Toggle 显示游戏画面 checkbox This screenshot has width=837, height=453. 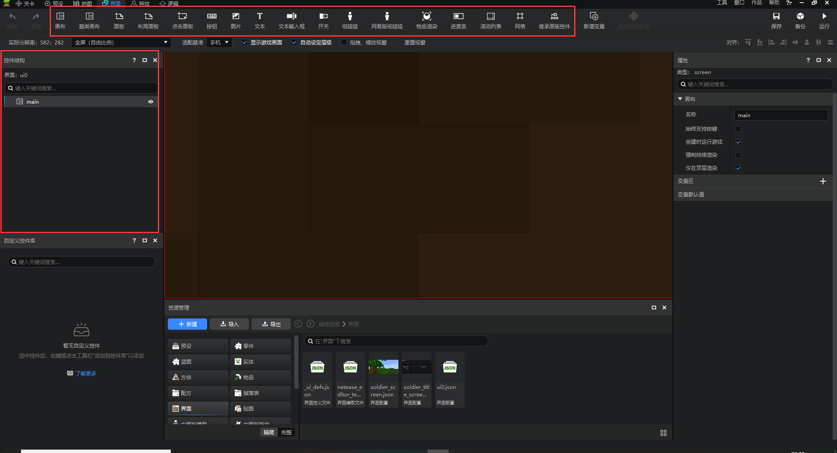[245, 43]
